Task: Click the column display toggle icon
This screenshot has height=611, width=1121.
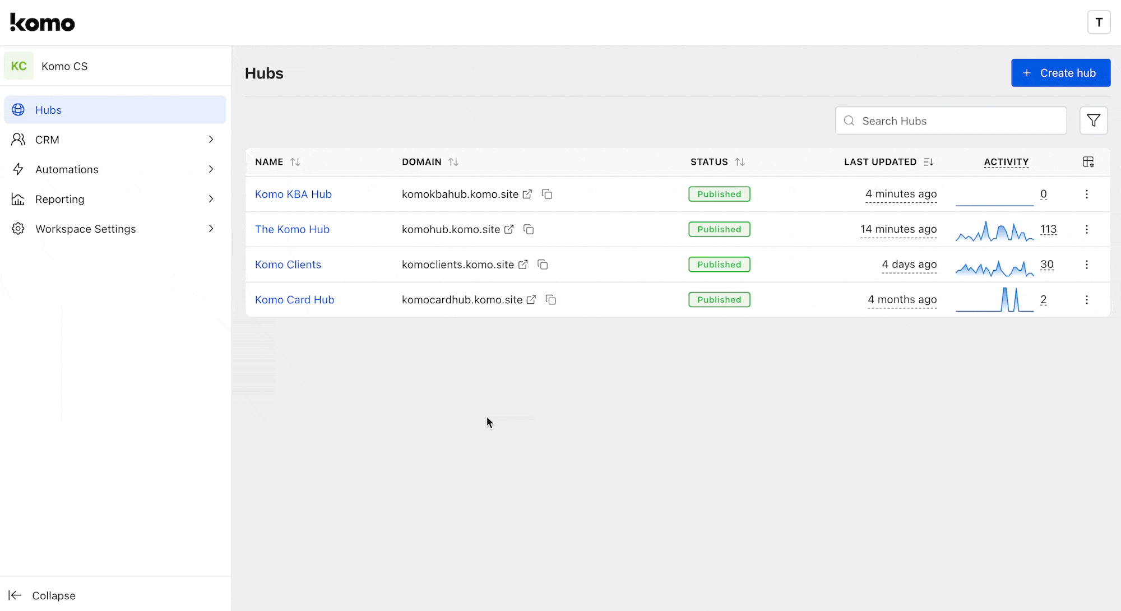Action: coord(1088,162)
